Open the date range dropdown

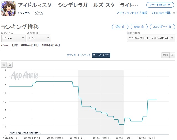tap(151, 38)
